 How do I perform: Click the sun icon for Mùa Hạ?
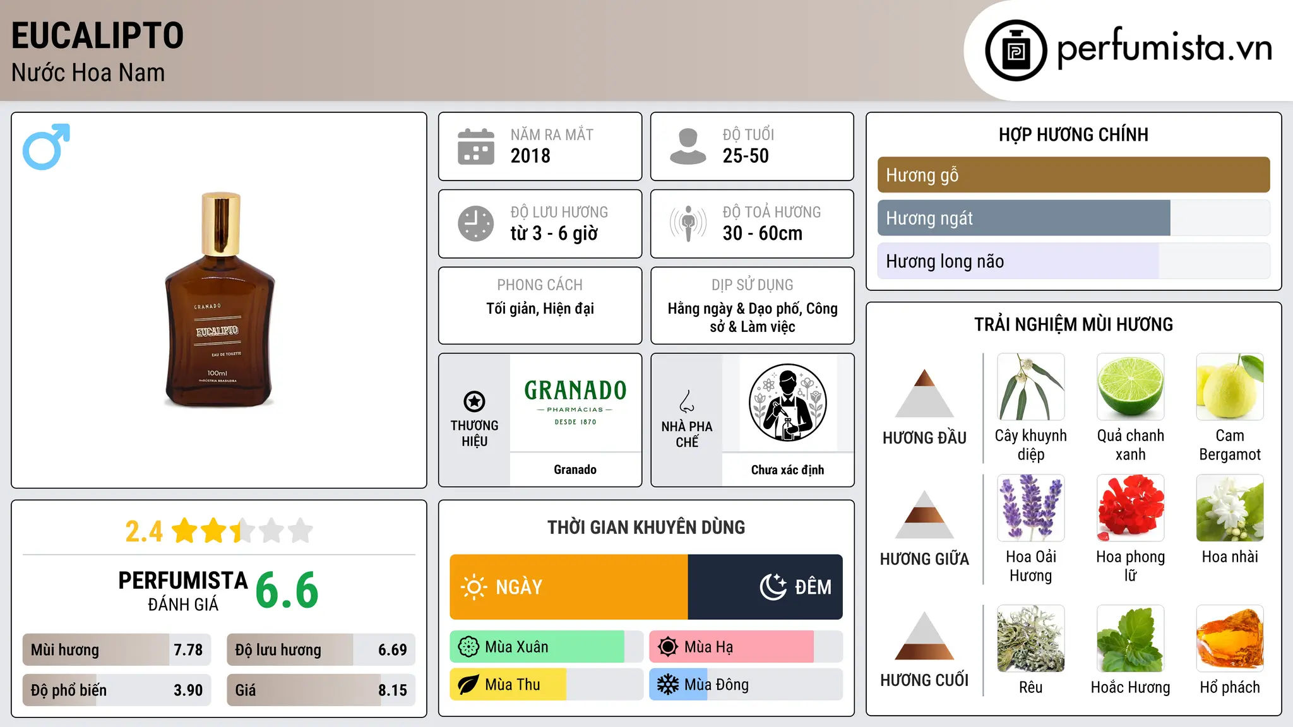pos(668,647)
